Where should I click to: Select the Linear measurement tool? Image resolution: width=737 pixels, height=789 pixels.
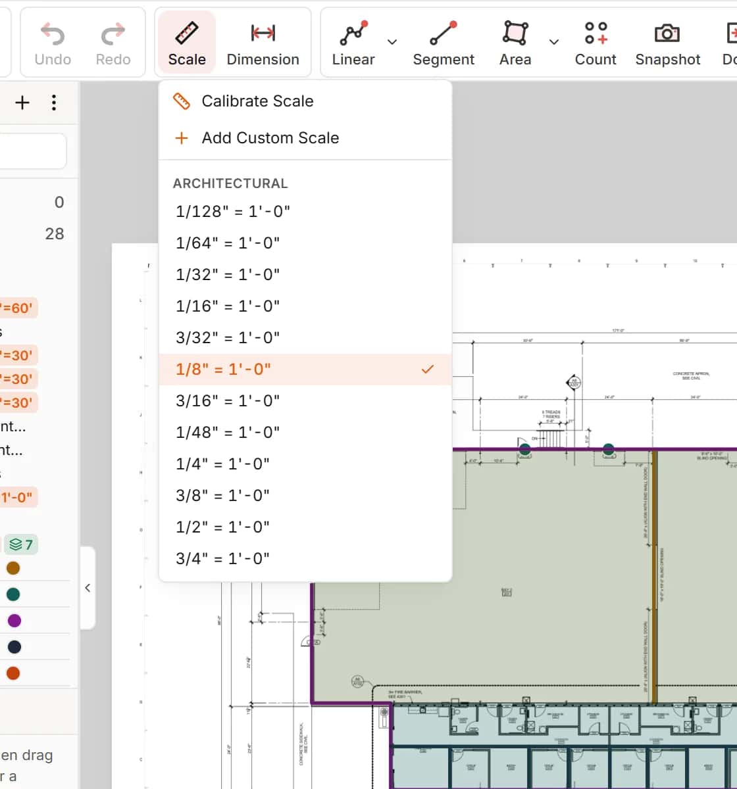pyautogui.click(x=353, y=43)
